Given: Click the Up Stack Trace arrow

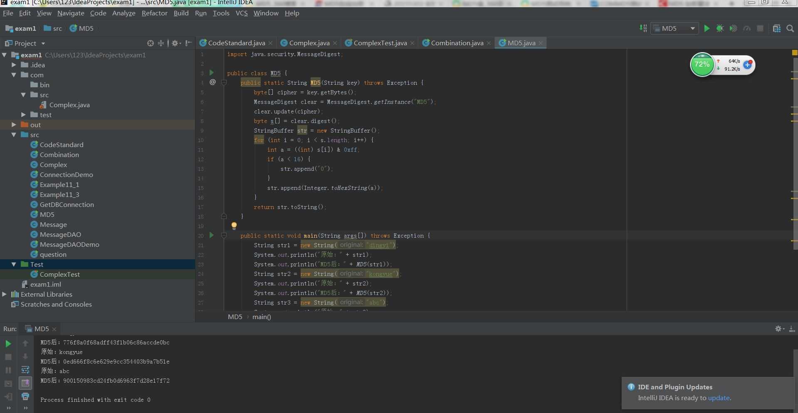Looking at the screenshot, I should (x=25, y=343).
